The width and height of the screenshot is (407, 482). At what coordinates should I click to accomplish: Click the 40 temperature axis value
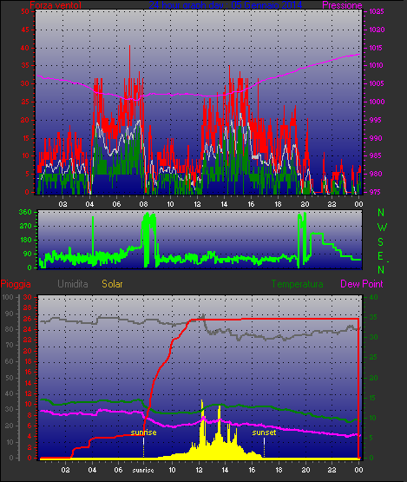pyautogui.click(x=373, y=297)
